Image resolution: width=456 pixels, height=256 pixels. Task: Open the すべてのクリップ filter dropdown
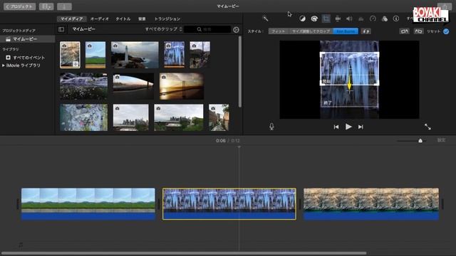click(x=163, y=29)
